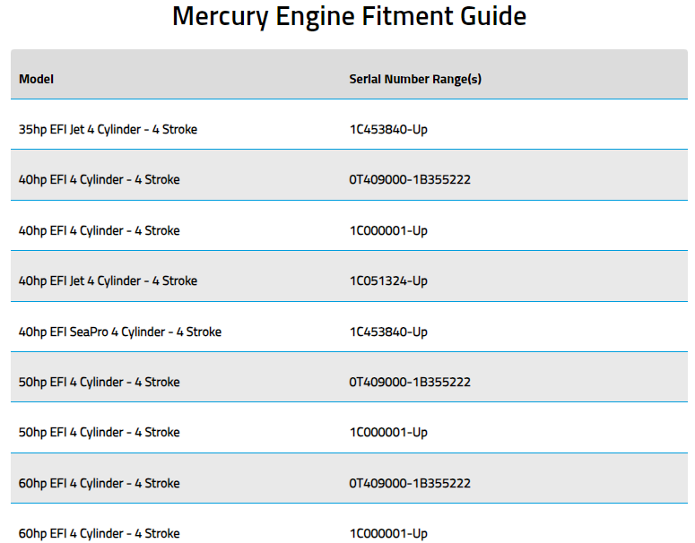Click the first 50hp EFI 4 Cylinder row
Screen dimensions: 695x543
tap(100, 383)
